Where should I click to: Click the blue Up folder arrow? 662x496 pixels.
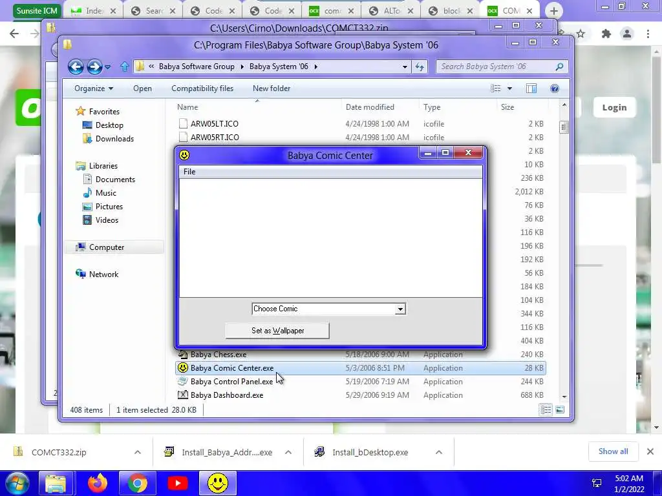tap(125, 67)
